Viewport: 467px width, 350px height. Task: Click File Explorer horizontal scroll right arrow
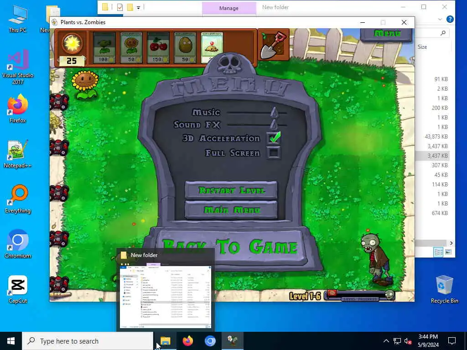pyautogui.click(x=451, y=243)
